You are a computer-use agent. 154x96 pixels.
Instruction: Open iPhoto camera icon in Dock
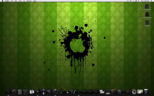point(108,92)
